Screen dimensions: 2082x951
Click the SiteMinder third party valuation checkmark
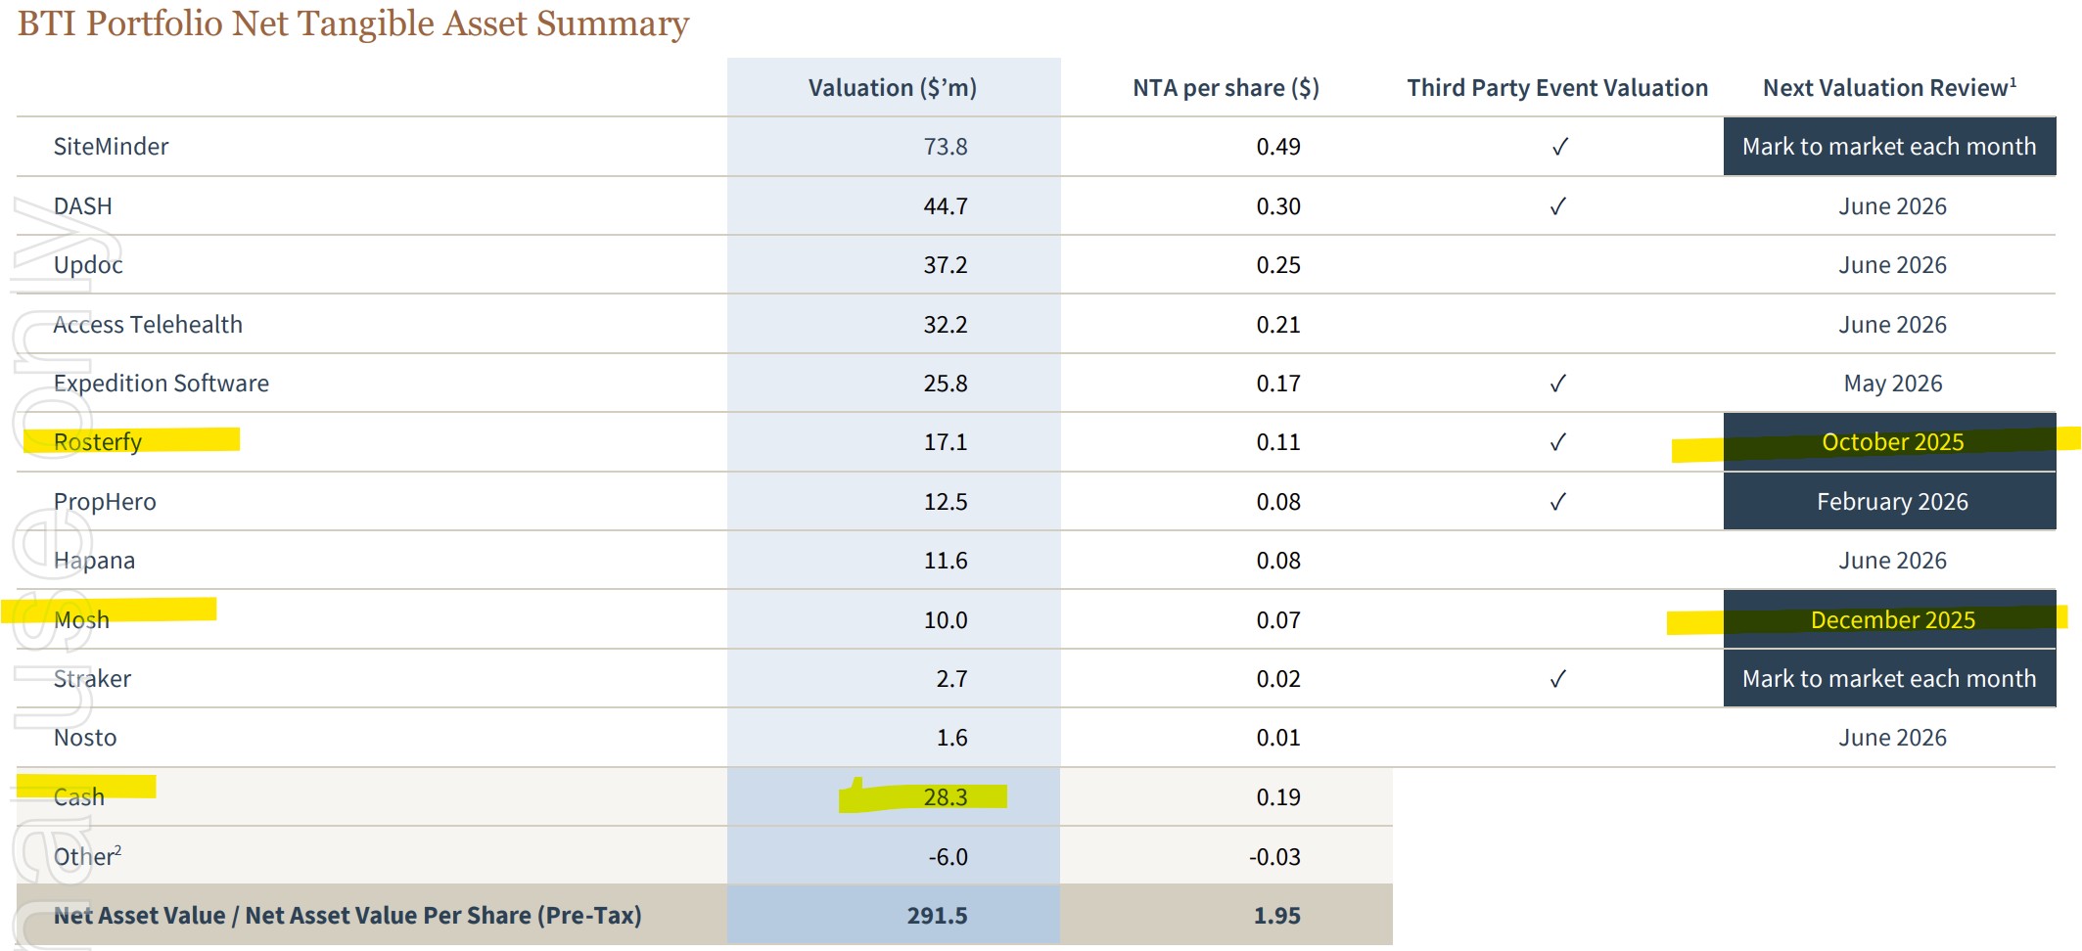point(1559,147)
